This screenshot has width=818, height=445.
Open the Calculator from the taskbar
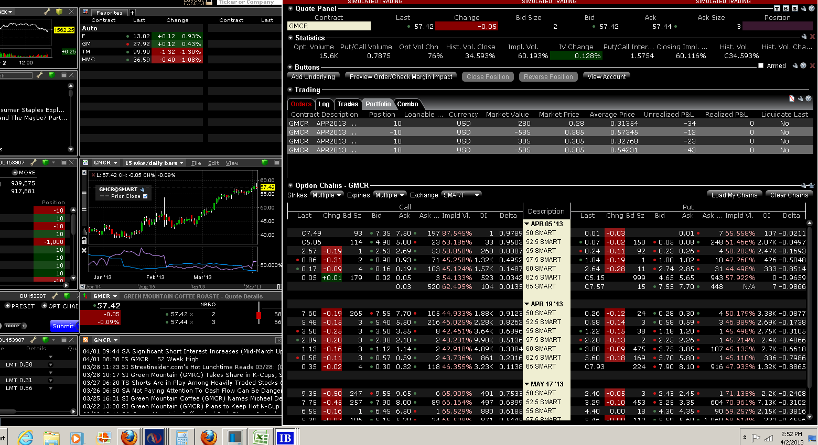click(x=182, y=437)
